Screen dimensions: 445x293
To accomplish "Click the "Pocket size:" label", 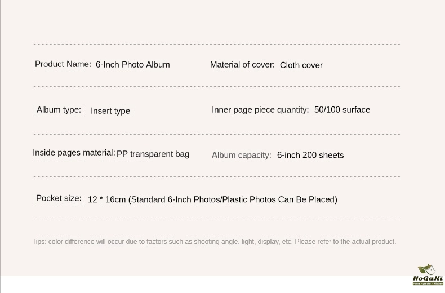I will (59, 198).
